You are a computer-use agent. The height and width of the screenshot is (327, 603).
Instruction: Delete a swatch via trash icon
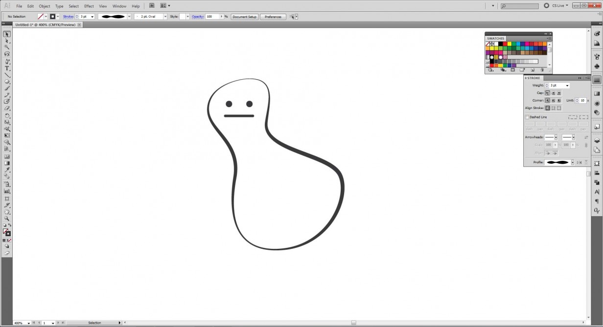542,70
